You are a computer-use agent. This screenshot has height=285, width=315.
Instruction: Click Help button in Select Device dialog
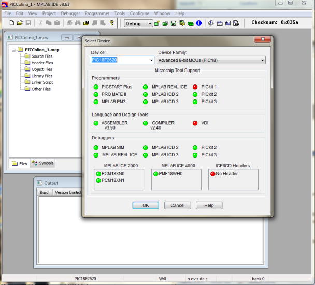pyautogui.click(x=209, y=205)
